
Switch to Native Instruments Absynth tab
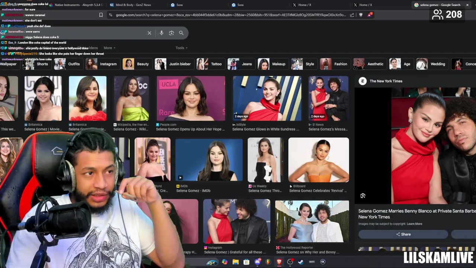point(76,5)
